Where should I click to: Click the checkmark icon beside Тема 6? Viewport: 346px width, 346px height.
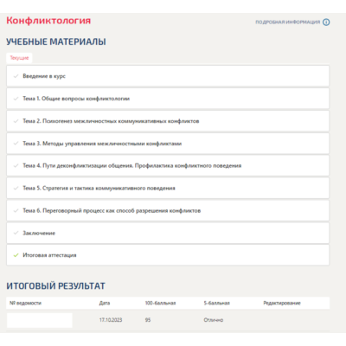tap(16, 210)
